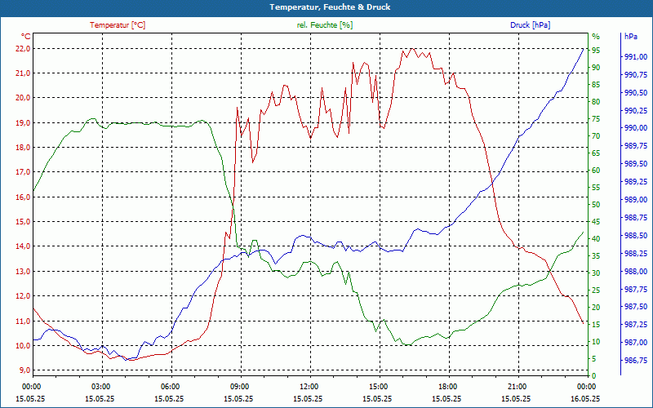
Task: Click green humidity axis value '0'
Action: (594, 376)
